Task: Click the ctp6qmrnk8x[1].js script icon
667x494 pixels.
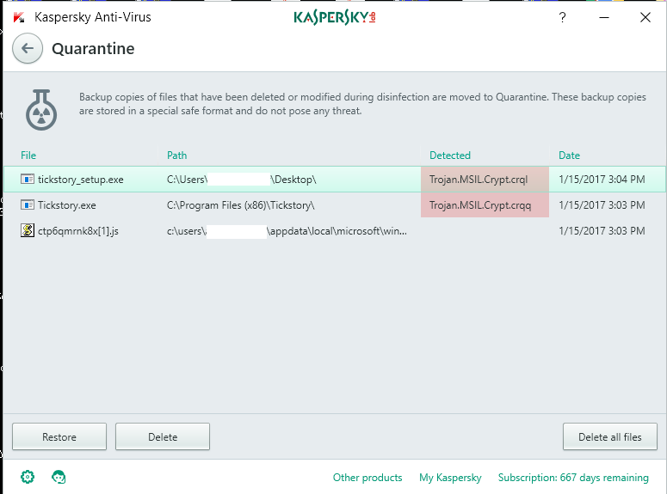Action: coord(28,230)
